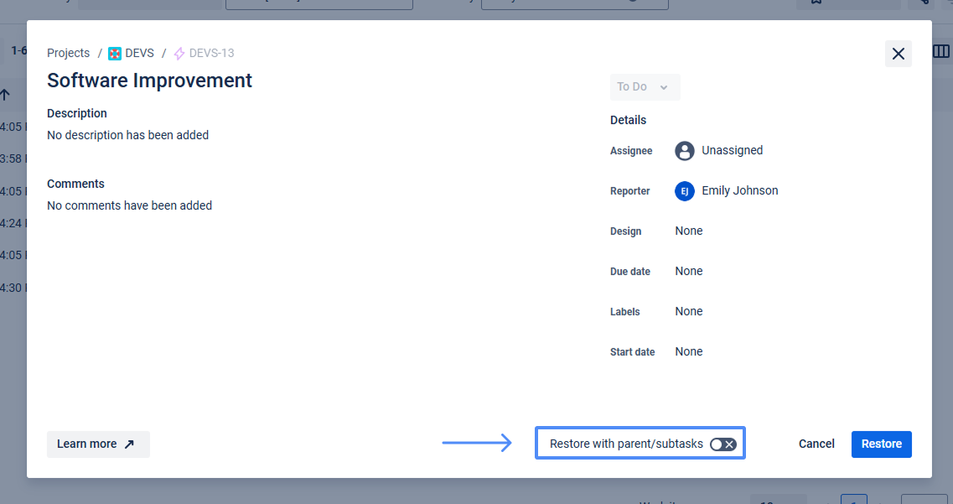Click the Start date None value
This screenshot has height=504, width=953.
tap(689, 351)
